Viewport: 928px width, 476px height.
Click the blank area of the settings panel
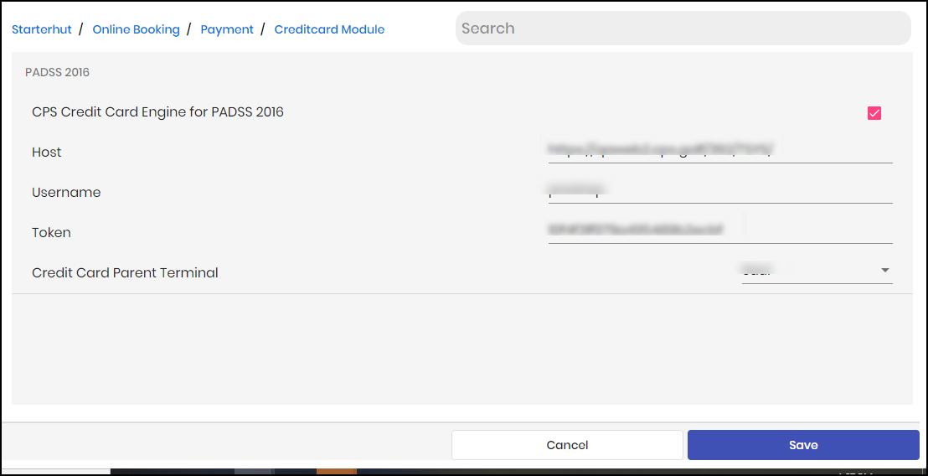461,349
